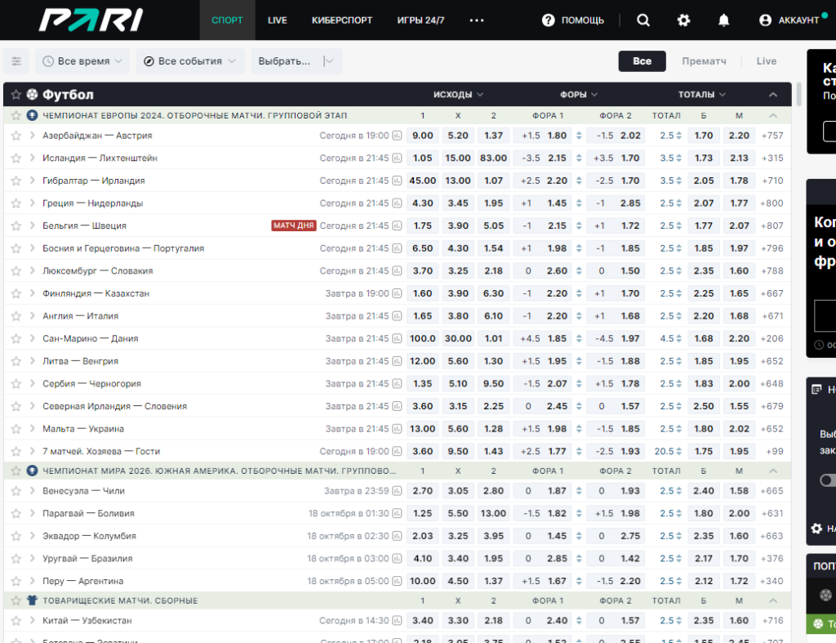Image resolution: width=836 pixels, height=643 pixels.
Task: Open the Исходы column dropdown
Action: click(x=458, y=95)
